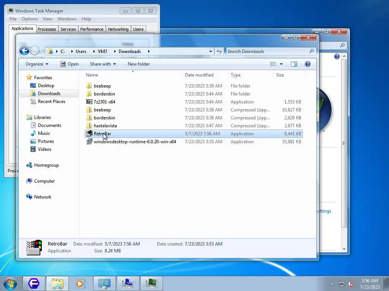The image size is (389, 291).
Task: Sort by the Size column header
Action: pos(289,75)
